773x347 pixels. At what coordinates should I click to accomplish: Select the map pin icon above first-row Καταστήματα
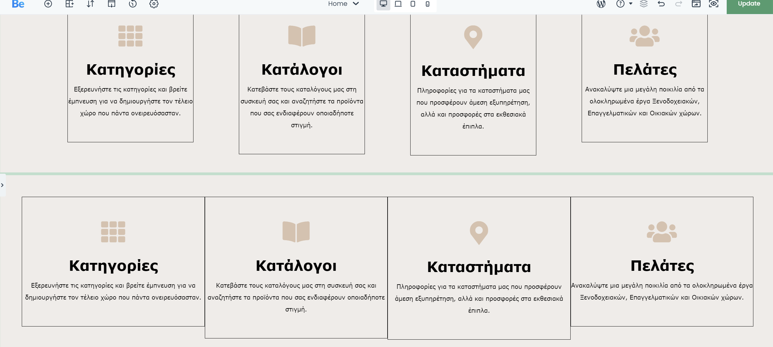473,37
